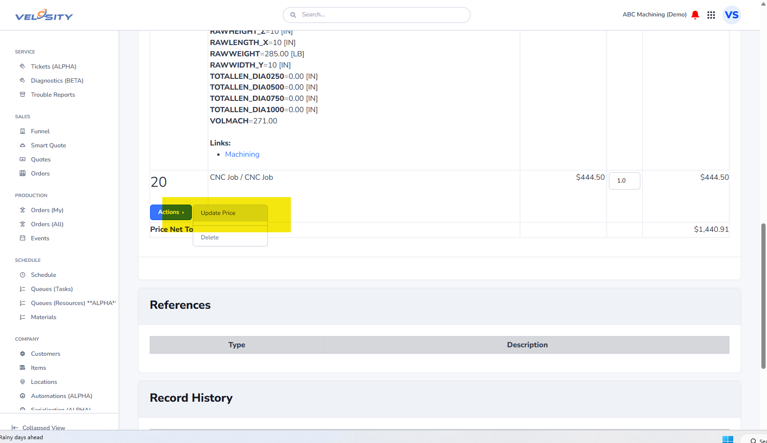Open the Diagnostics (BETA) icon
Screen dimensions: 767x443
tap(23, 80)
